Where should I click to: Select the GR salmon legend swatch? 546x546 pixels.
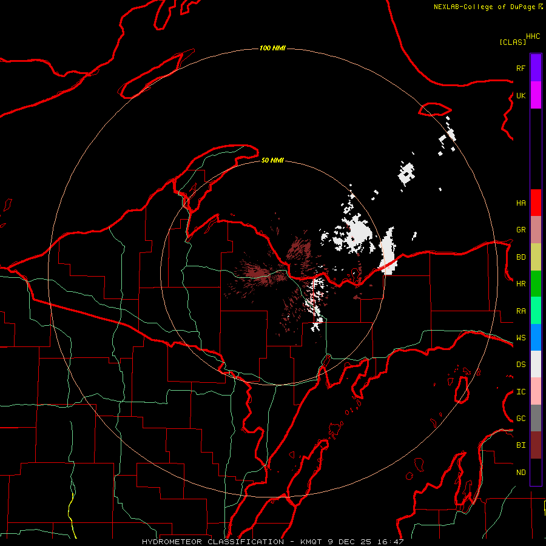536,230
